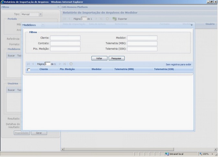Close the Medidores dialog
The width and height of the screenshot is (218, 157).
(x=191, y=25)
